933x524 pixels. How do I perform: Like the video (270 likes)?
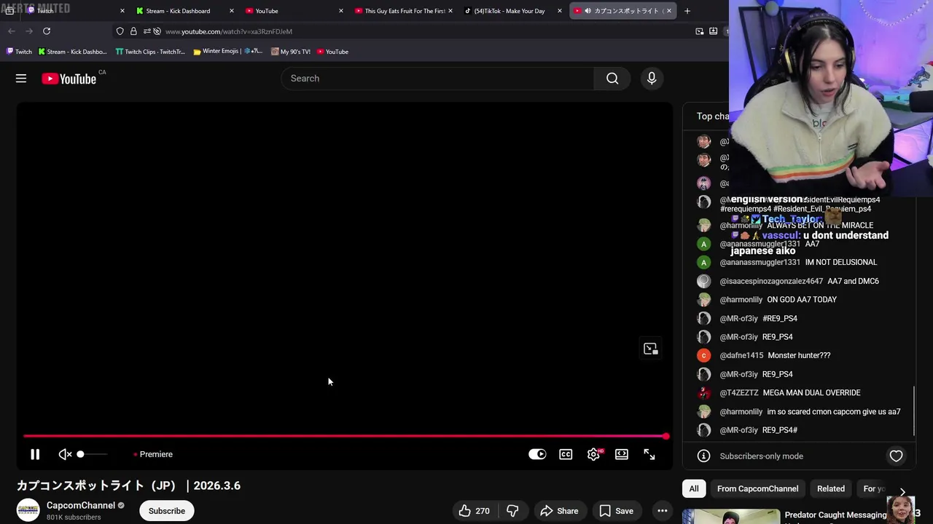tap(474, 511)
